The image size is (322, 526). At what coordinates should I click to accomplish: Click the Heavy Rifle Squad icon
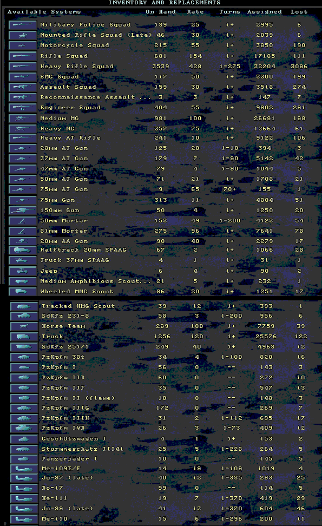pos(23,67)
